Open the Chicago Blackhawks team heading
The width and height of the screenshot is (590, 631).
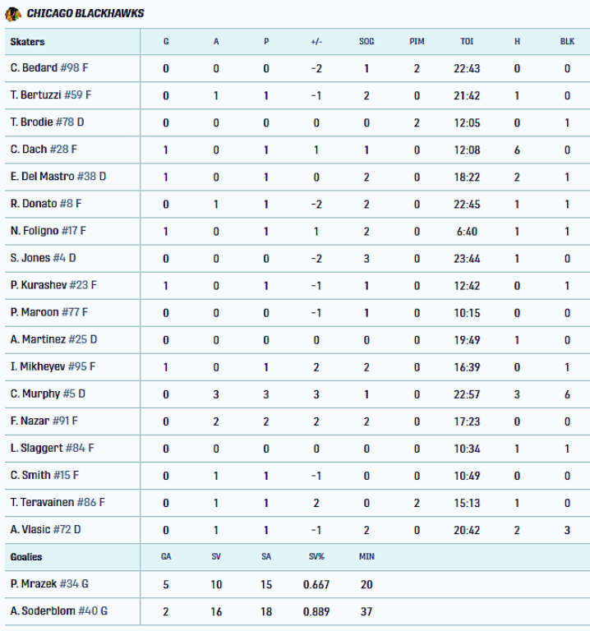coord(85,14)
